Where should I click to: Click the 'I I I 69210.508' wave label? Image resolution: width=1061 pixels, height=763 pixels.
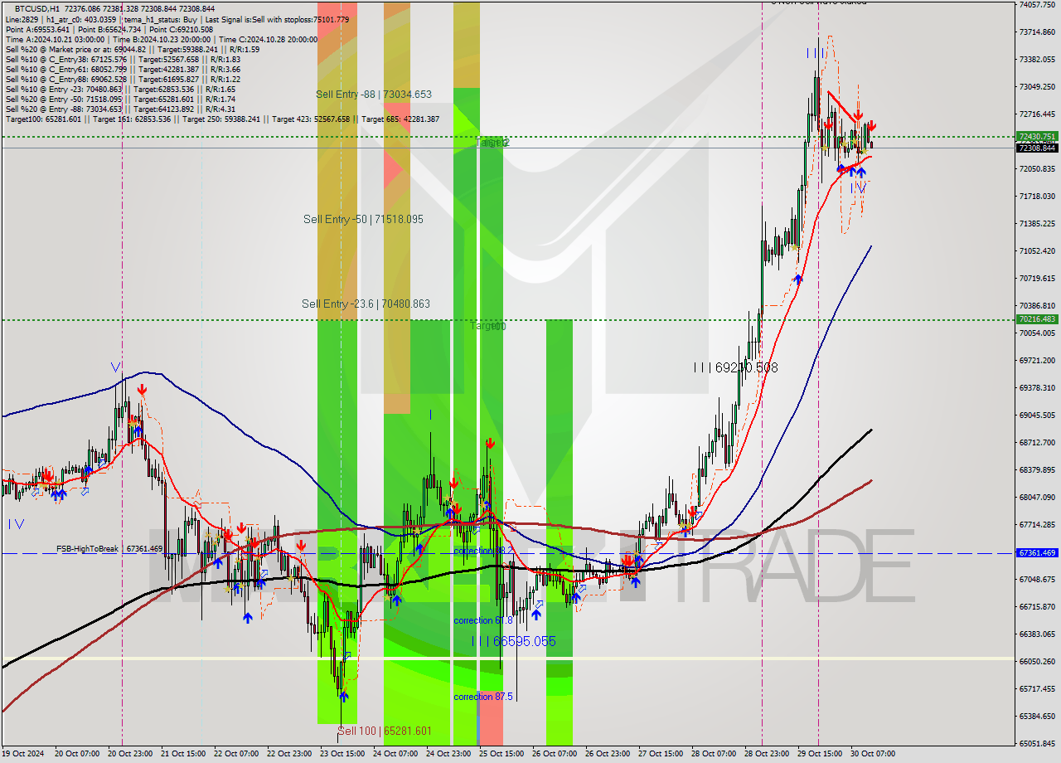(x=736, y=367)
